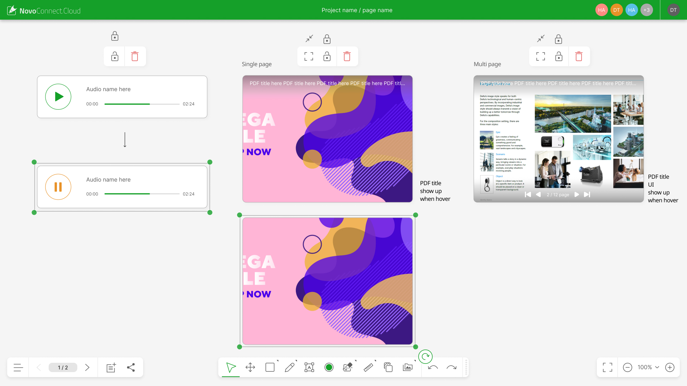The image size is (687, 386).
Task: Click the first audio player's progress bar
Action: click(142, 104)
